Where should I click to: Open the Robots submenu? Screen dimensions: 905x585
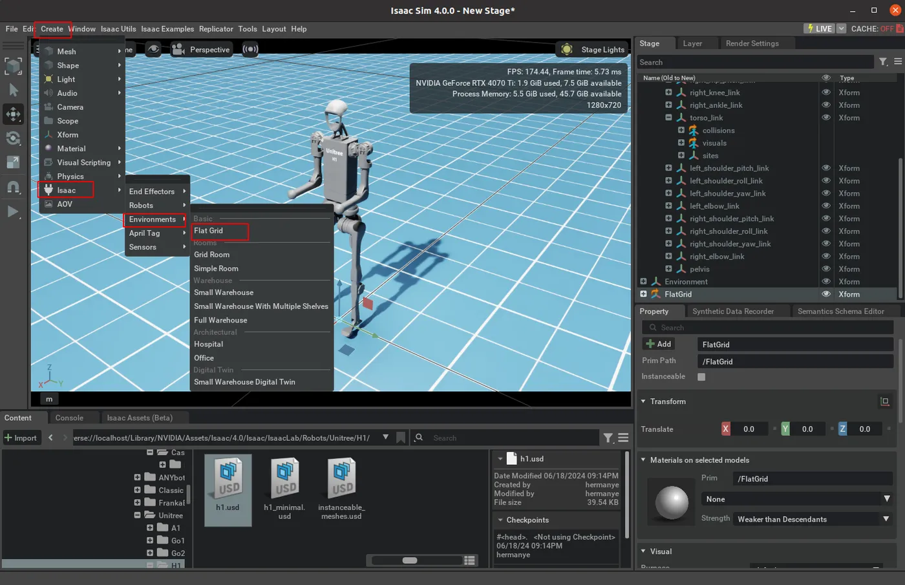157,206
